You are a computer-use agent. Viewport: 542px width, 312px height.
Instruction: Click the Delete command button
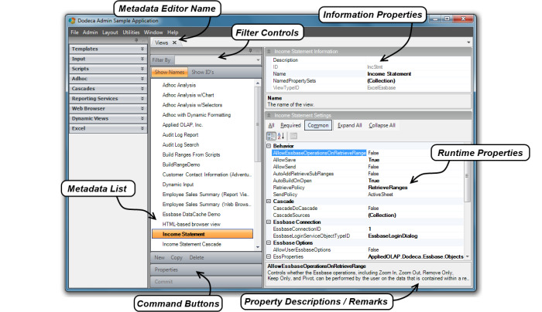click(197, 257)
